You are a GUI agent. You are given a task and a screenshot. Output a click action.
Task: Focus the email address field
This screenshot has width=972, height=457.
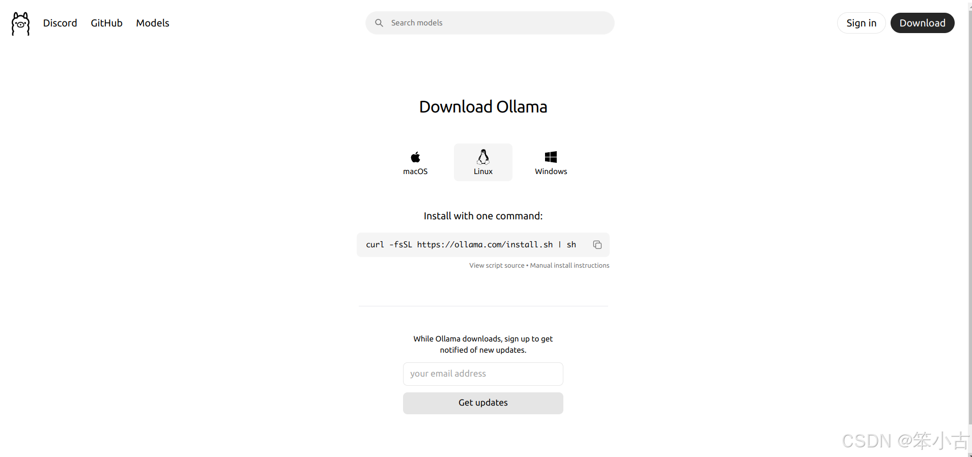point(483,374)
